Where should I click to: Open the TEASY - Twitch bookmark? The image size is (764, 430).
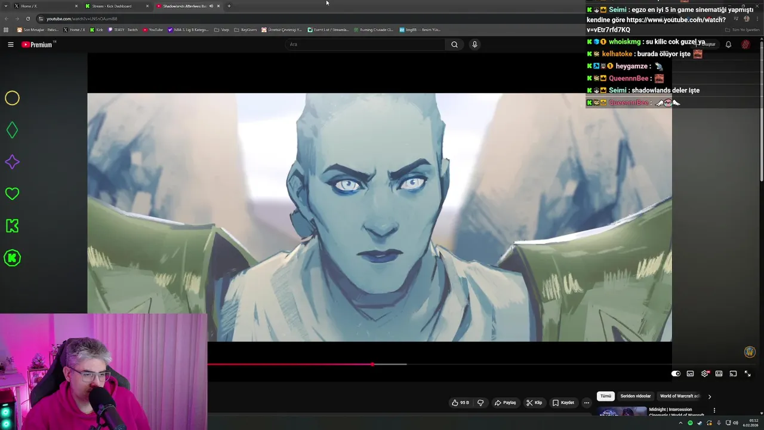pos(123,29)
